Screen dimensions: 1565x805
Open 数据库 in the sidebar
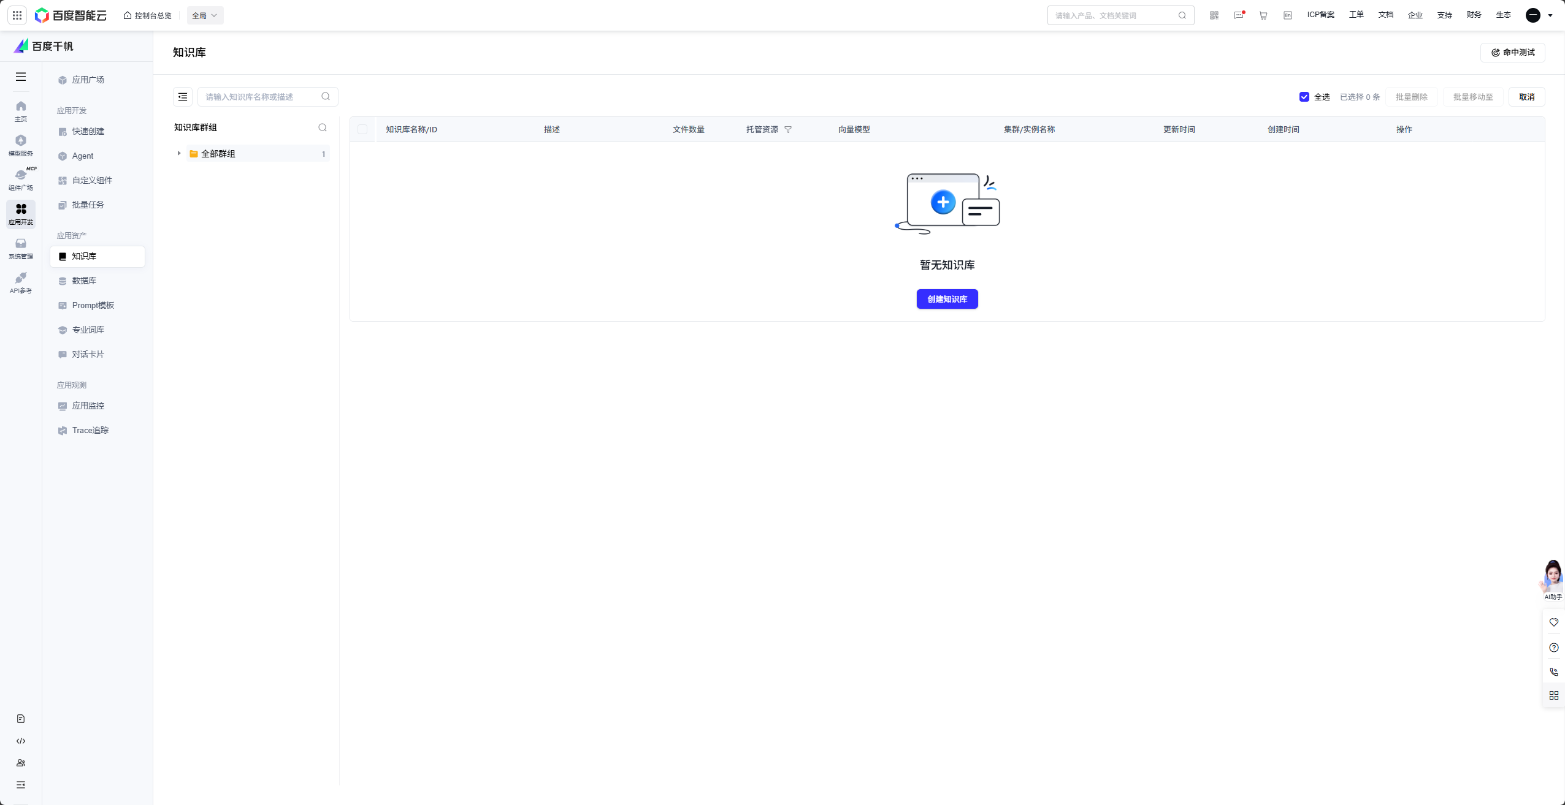[x=84, y=281]
